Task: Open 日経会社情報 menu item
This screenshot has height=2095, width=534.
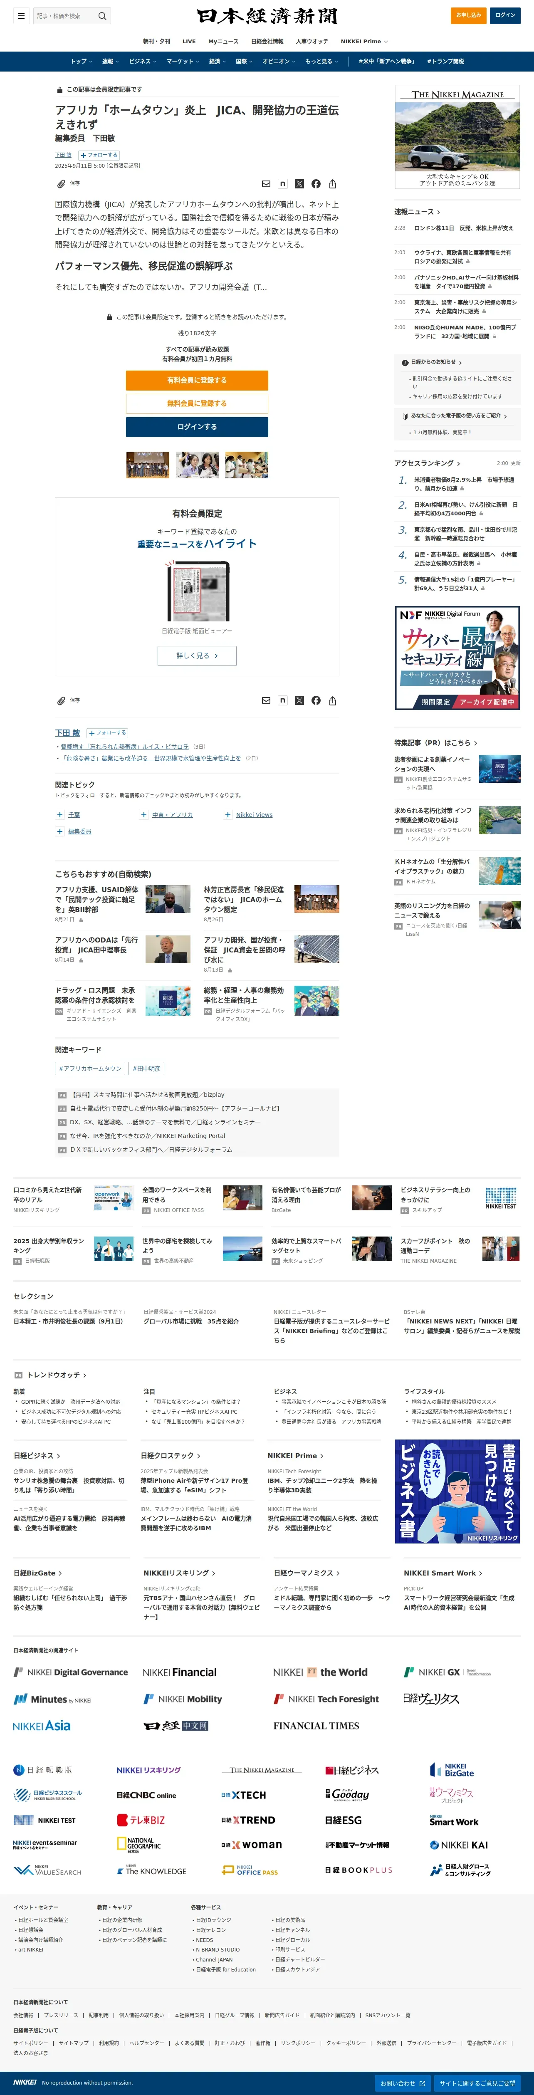Action: click(267, 42)
